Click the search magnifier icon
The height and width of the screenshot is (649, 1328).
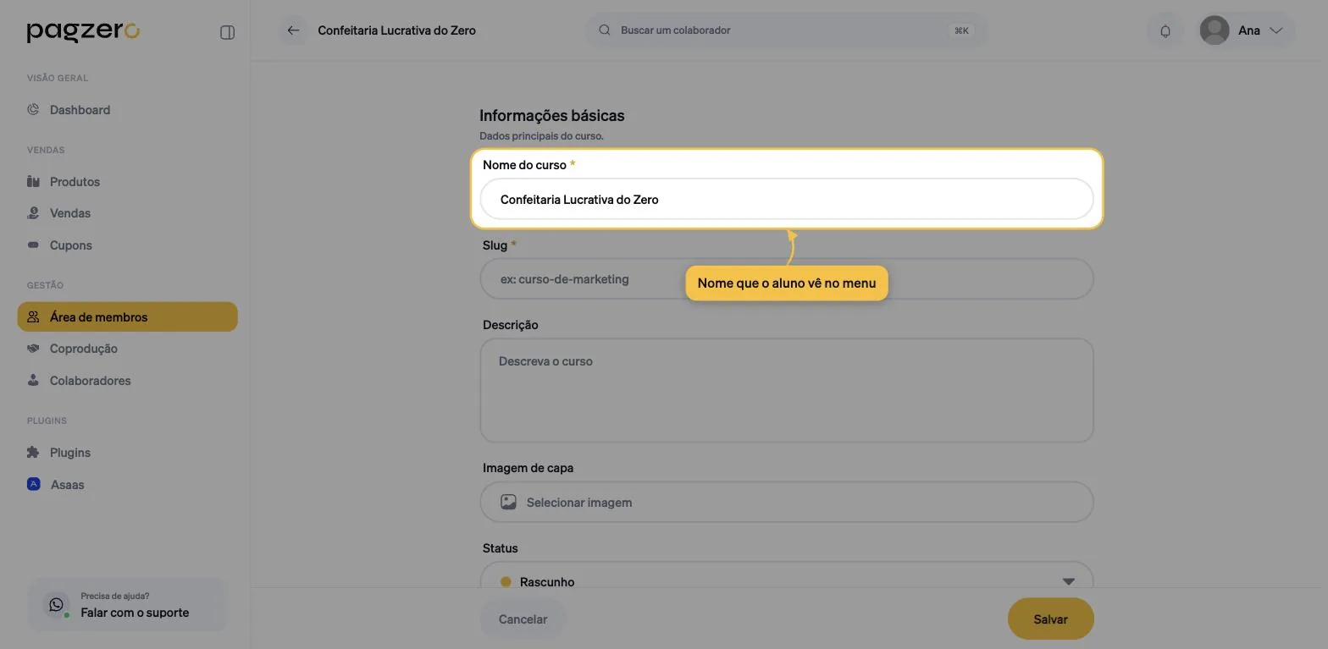605,30
